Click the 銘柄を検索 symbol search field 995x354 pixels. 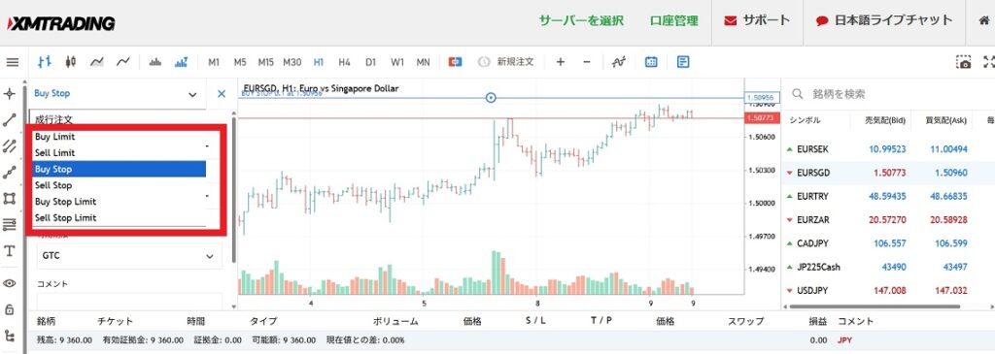[x=882, y=94]
